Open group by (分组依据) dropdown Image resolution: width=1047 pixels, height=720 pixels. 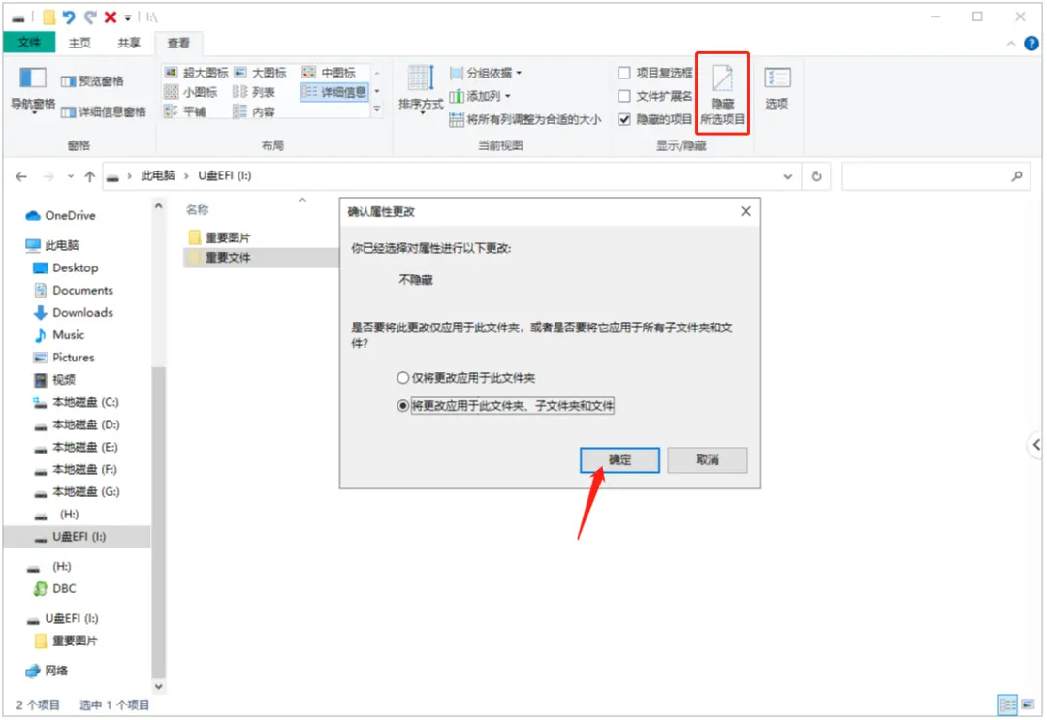pyautogui.click(x=486, y=73)
